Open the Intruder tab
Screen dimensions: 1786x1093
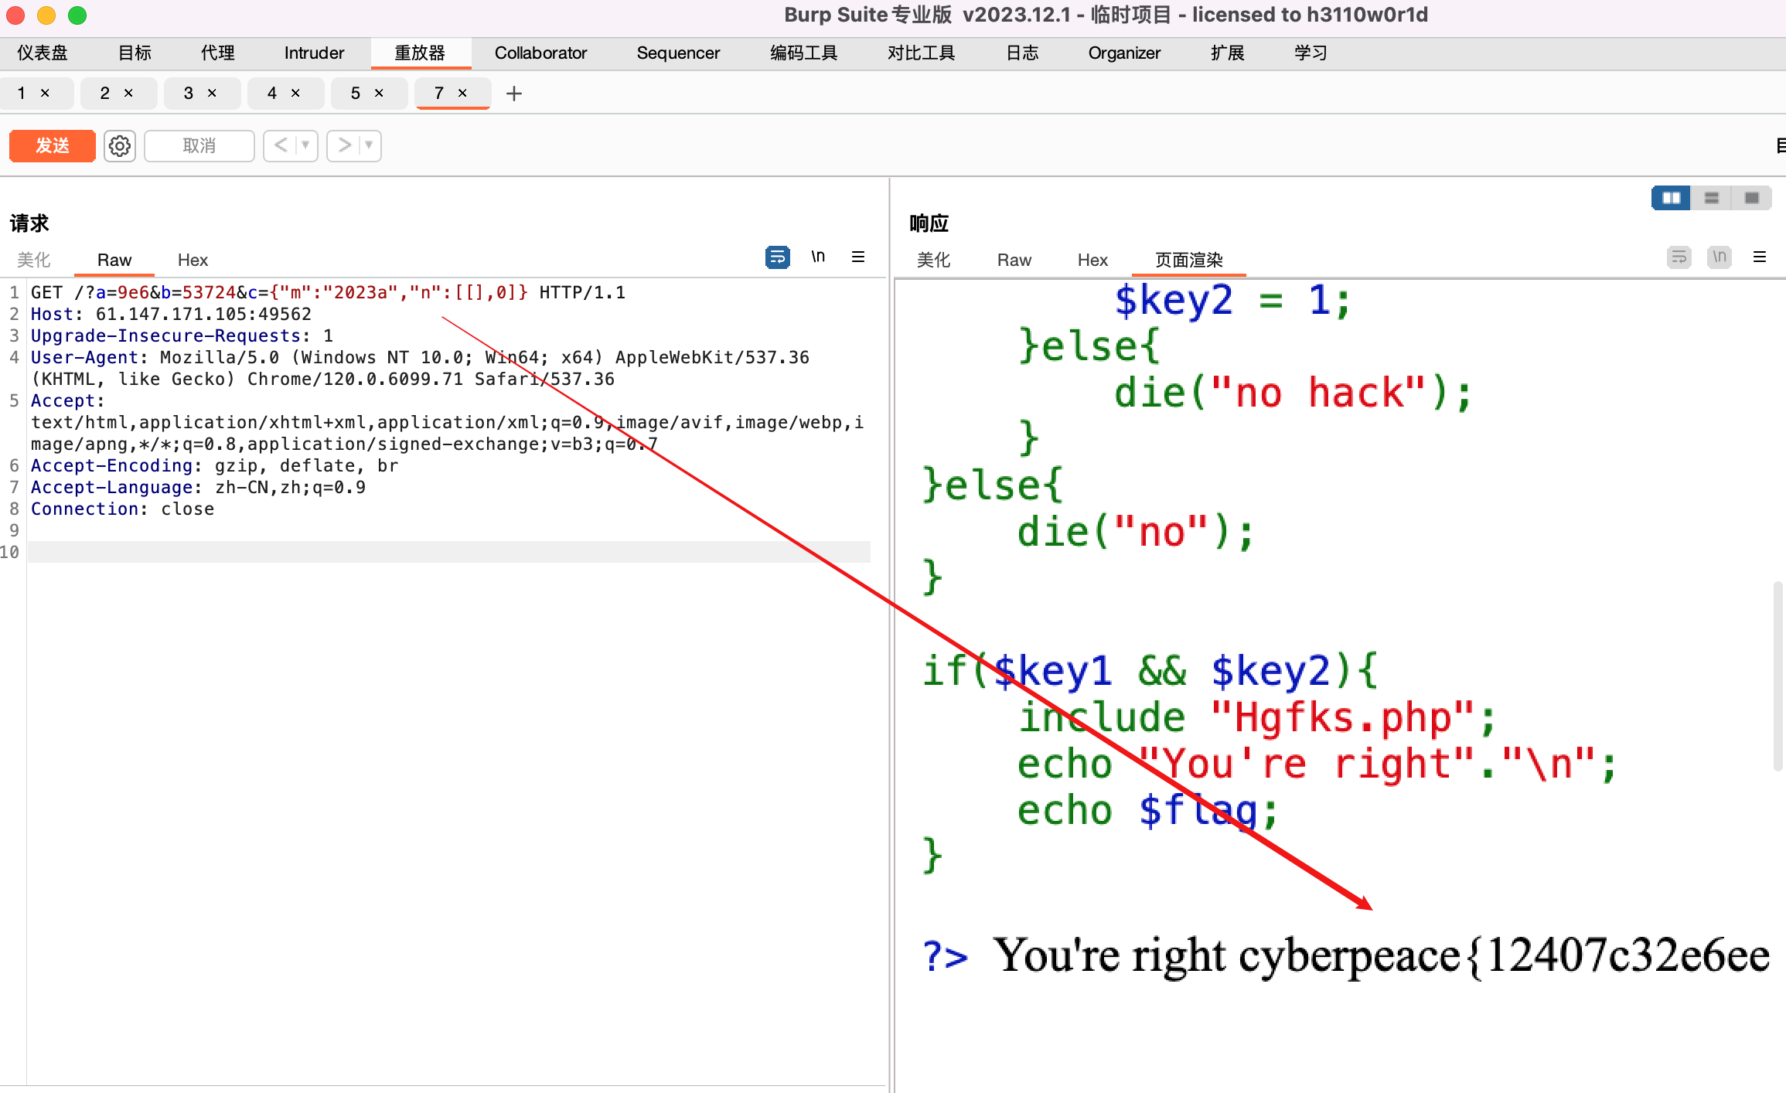[314, 53]
